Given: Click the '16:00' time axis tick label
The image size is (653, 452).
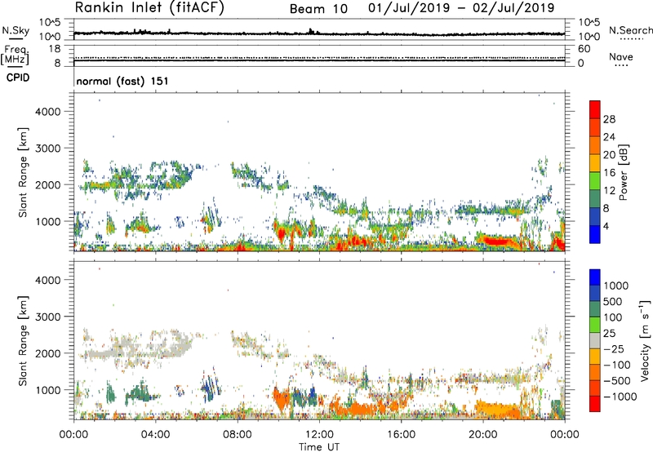Looking at the screenshot, I should (401, 435).
